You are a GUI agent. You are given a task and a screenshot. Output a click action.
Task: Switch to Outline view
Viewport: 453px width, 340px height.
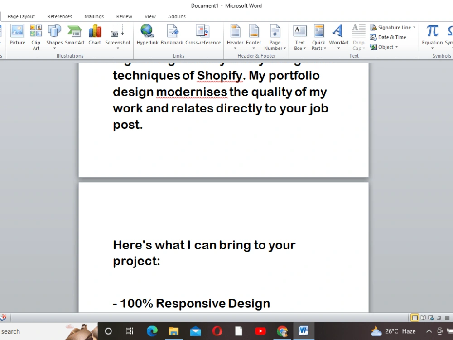coord(439,317)
